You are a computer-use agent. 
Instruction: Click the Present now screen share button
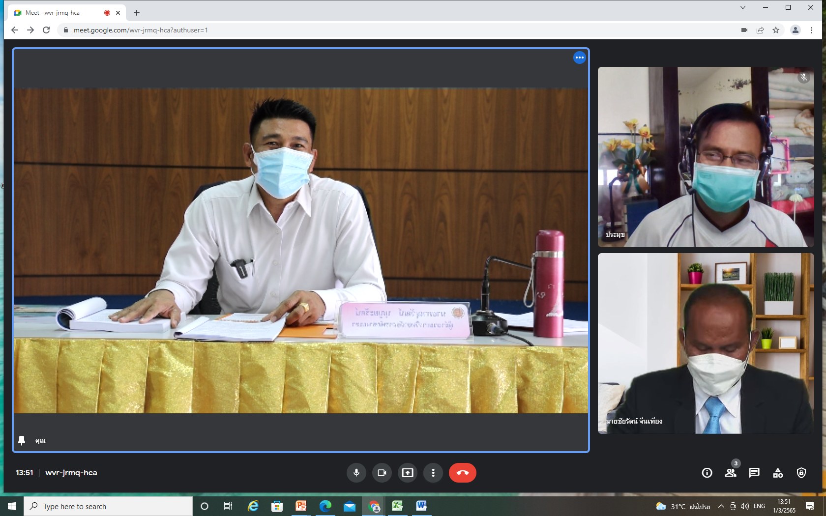point(408,473)
